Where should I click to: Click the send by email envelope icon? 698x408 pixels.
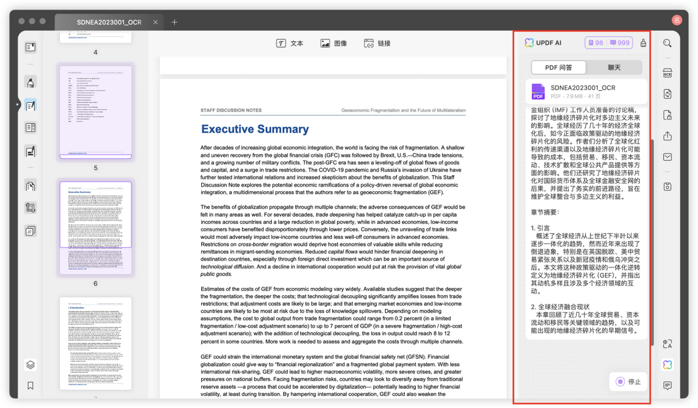coord(667,157)
